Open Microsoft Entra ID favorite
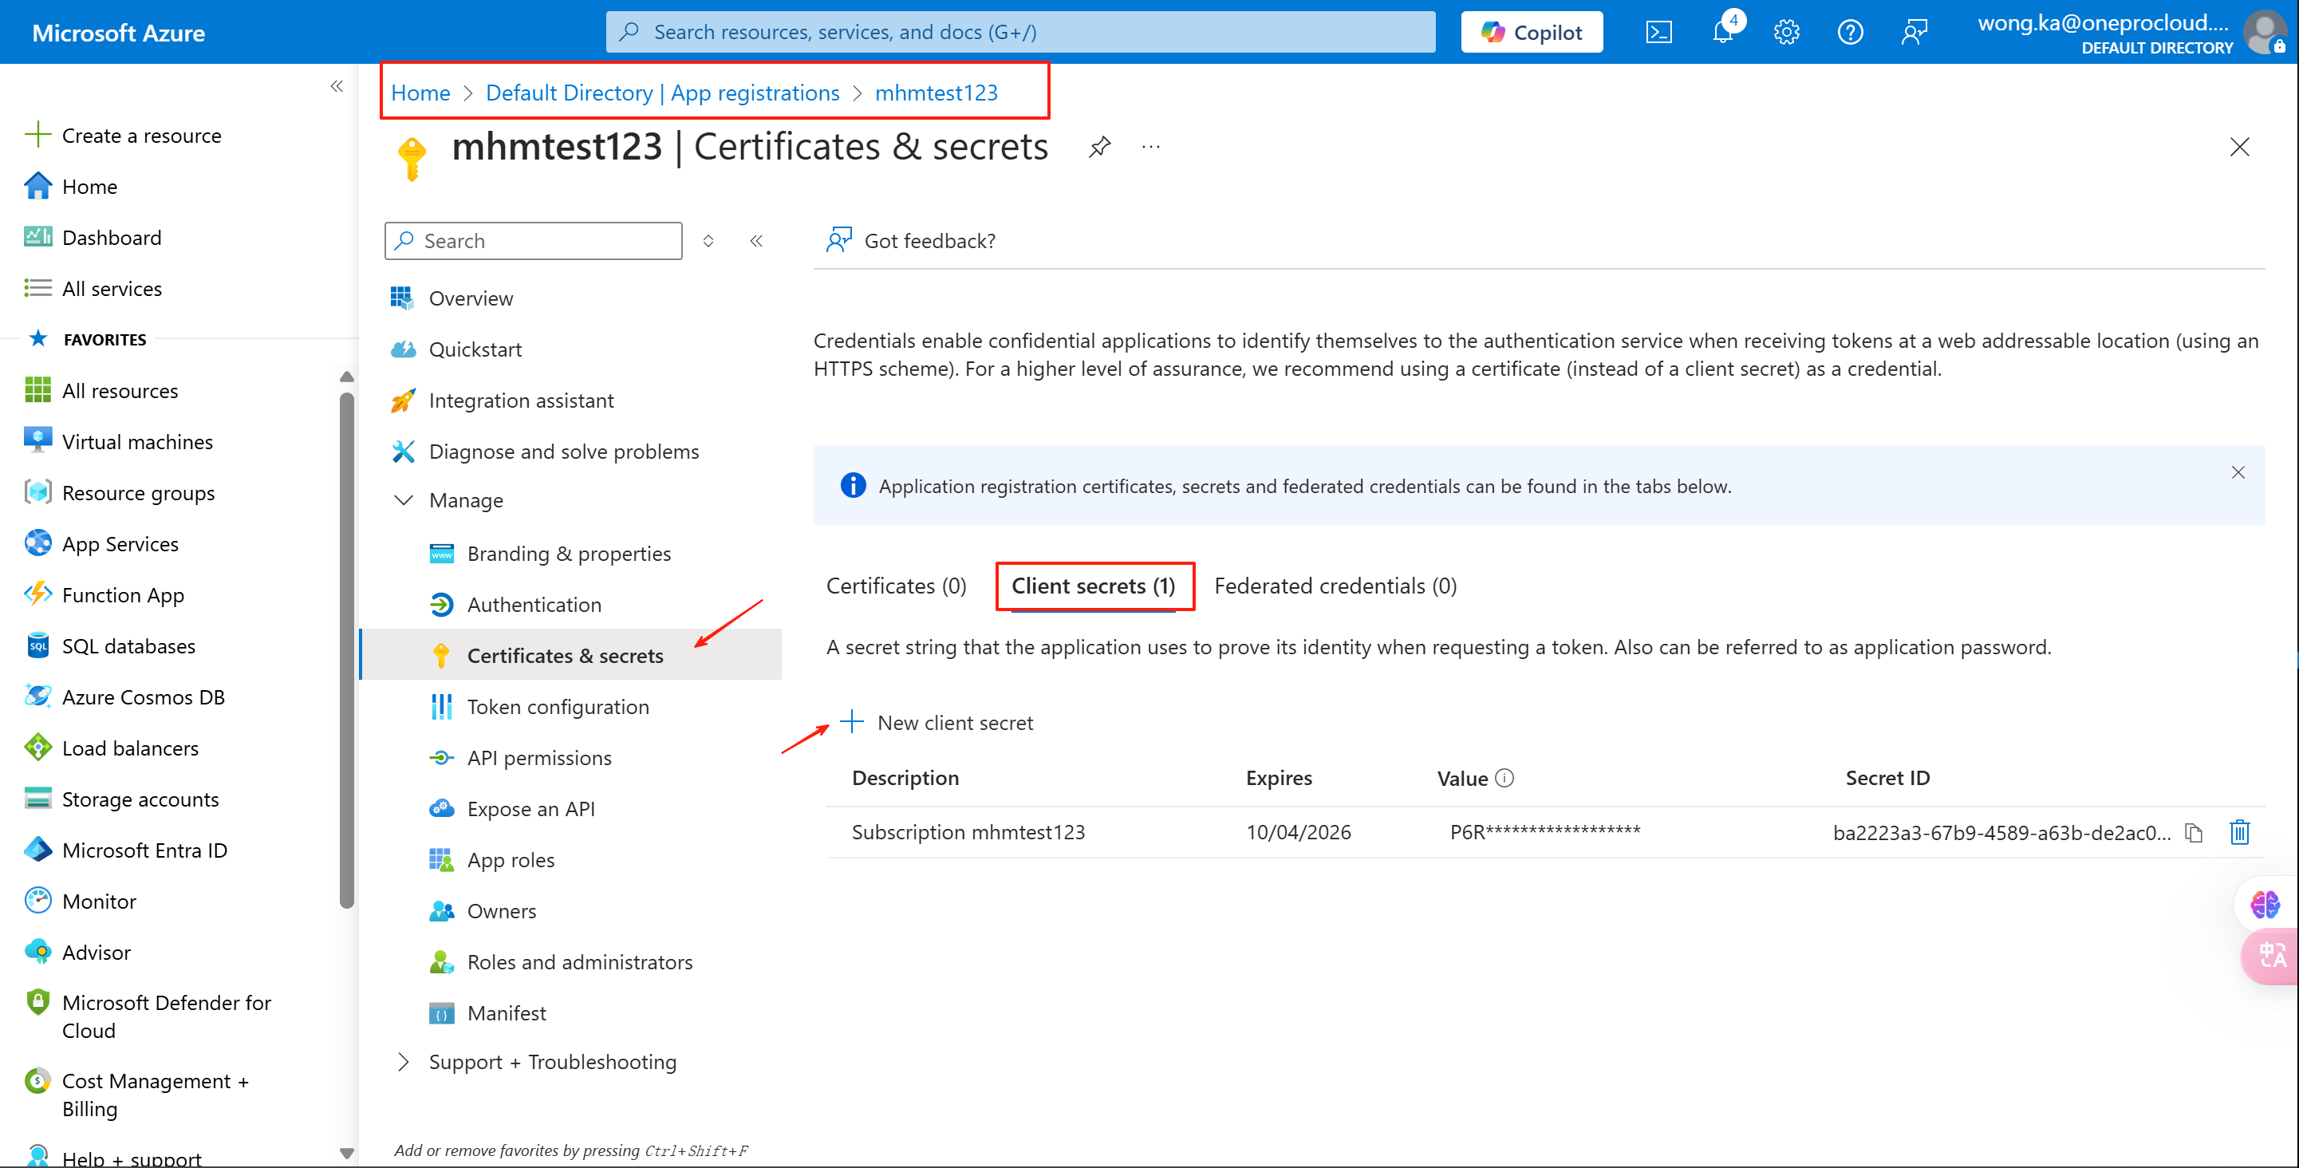This screenshot has height=1168, width=2299. point(126,850)
